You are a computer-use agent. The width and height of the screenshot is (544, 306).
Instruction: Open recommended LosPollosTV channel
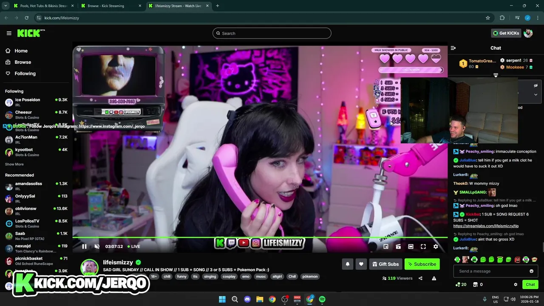(36, 224)
